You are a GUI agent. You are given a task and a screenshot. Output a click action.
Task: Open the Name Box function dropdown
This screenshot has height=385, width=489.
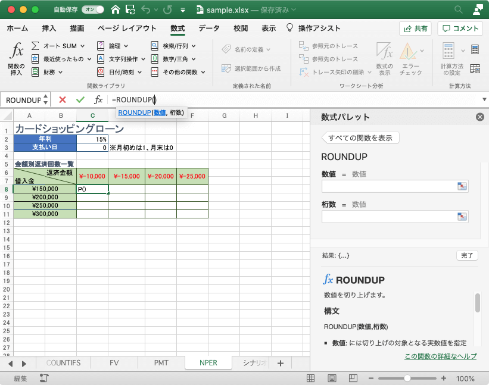45,100
